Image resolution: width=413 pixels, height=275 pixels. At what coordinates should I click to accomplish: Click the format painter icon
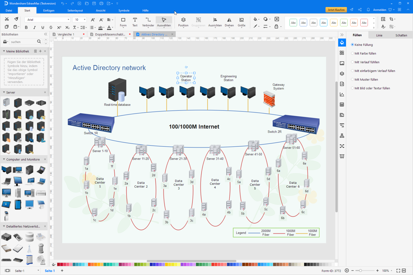click(16, 19)
